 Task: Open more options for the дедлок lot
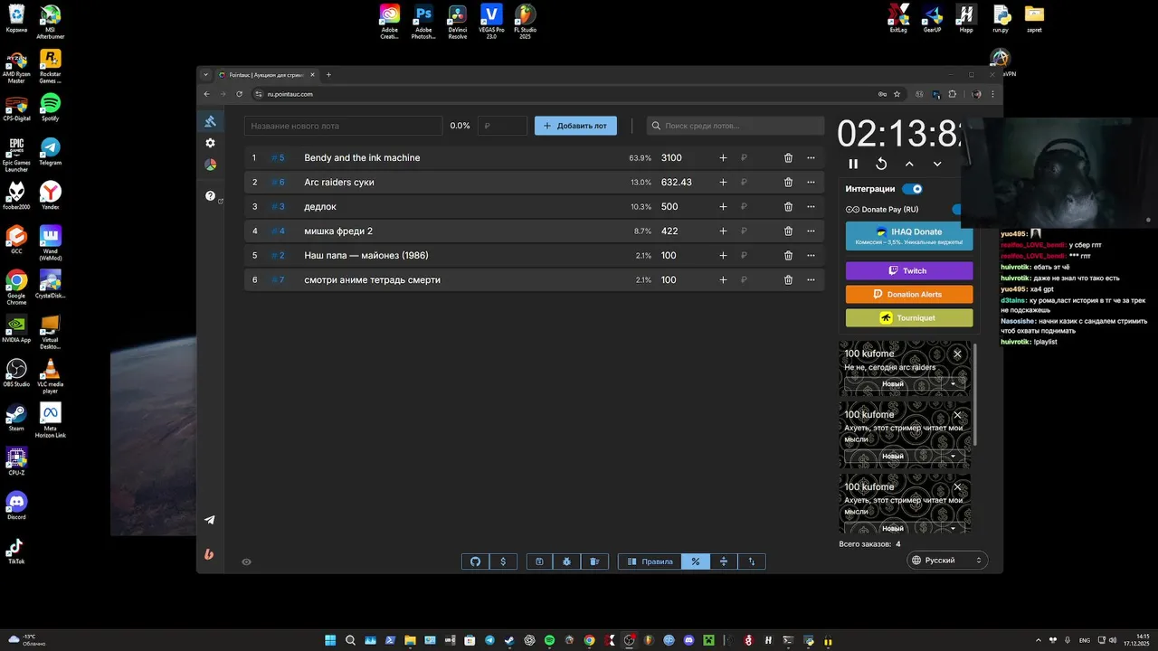[811, 207]
